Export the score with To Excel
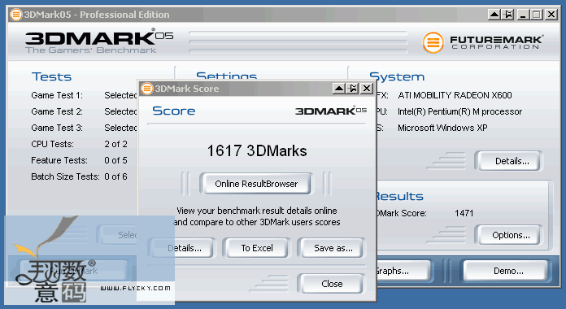566x309 pixels. (256, 248)
